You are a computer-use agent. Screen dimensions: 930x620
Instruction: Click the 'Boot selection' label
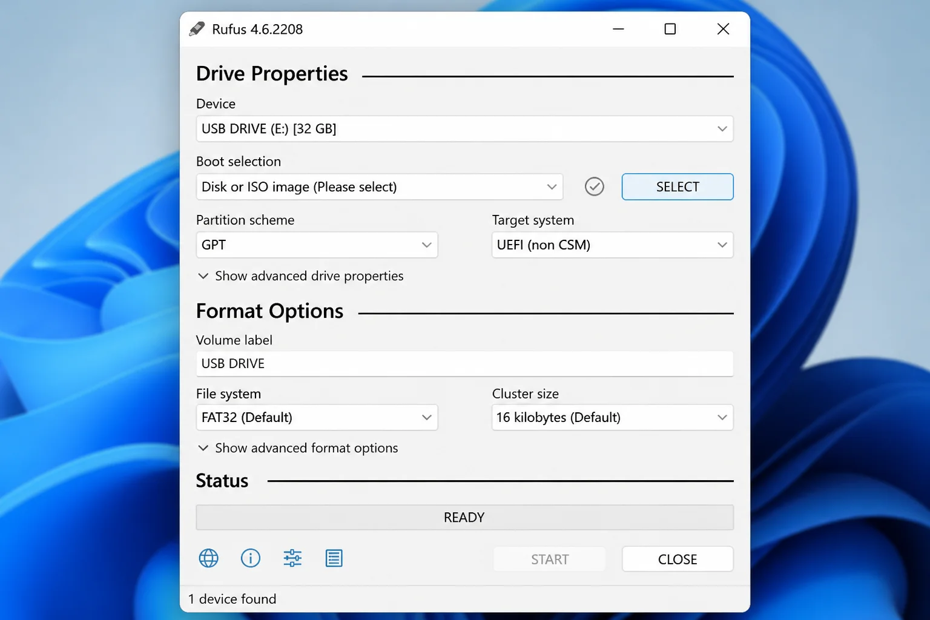pos(239,162)
